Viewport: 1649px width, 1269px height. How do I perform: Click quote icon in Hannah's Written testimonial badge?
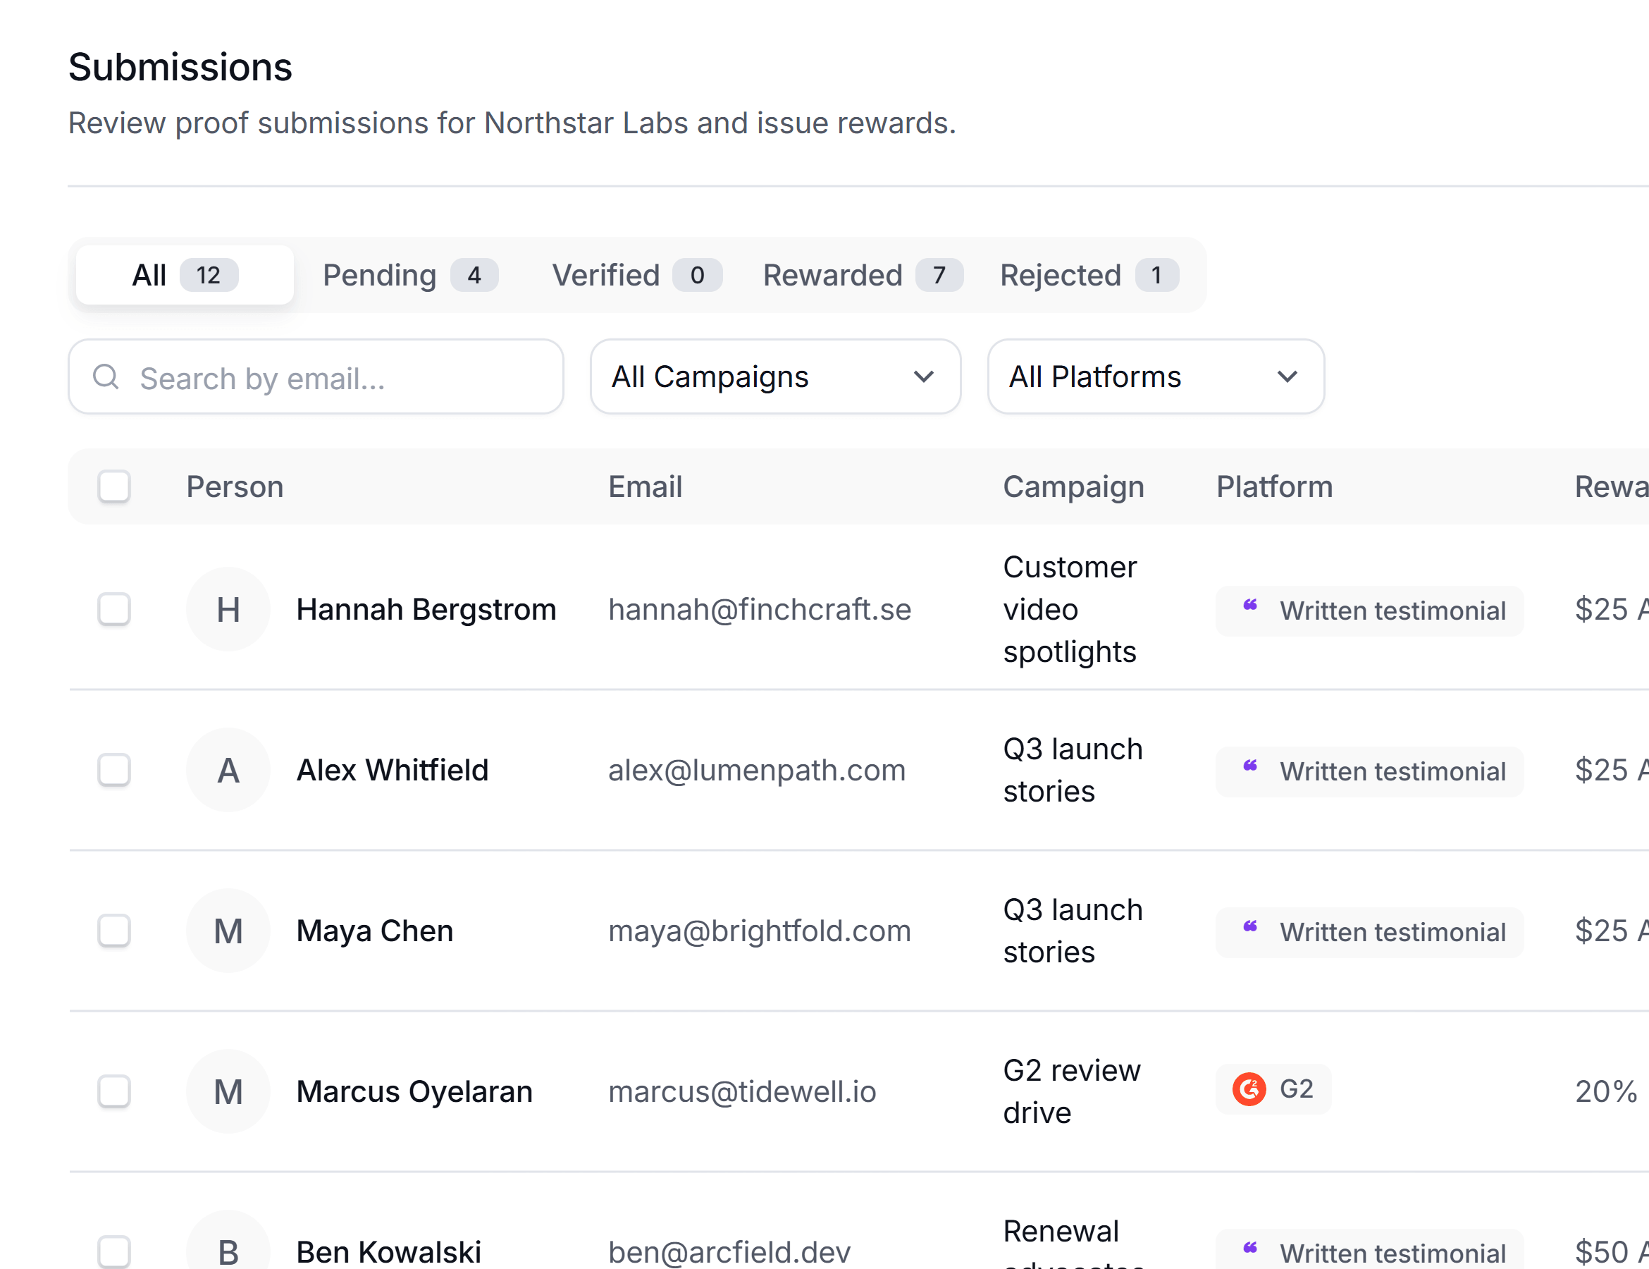(x=1250, y=605)
